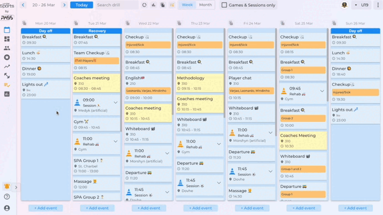Viewport: 383px width, 215px height.
Task: Open the bar chart statistics toolbar icon
Action: click(153, 5)
